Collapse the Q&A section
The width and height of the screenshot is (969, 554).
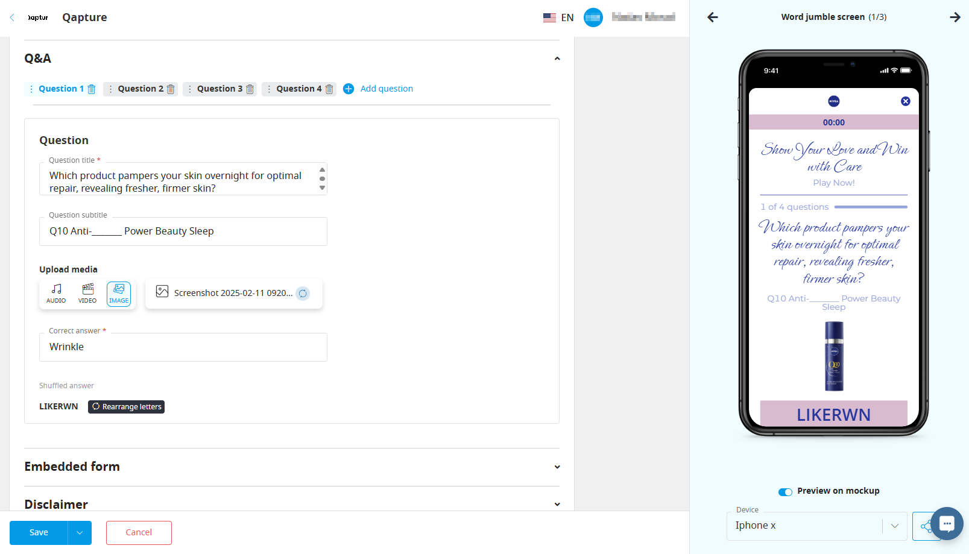click(x=557, y=58)
